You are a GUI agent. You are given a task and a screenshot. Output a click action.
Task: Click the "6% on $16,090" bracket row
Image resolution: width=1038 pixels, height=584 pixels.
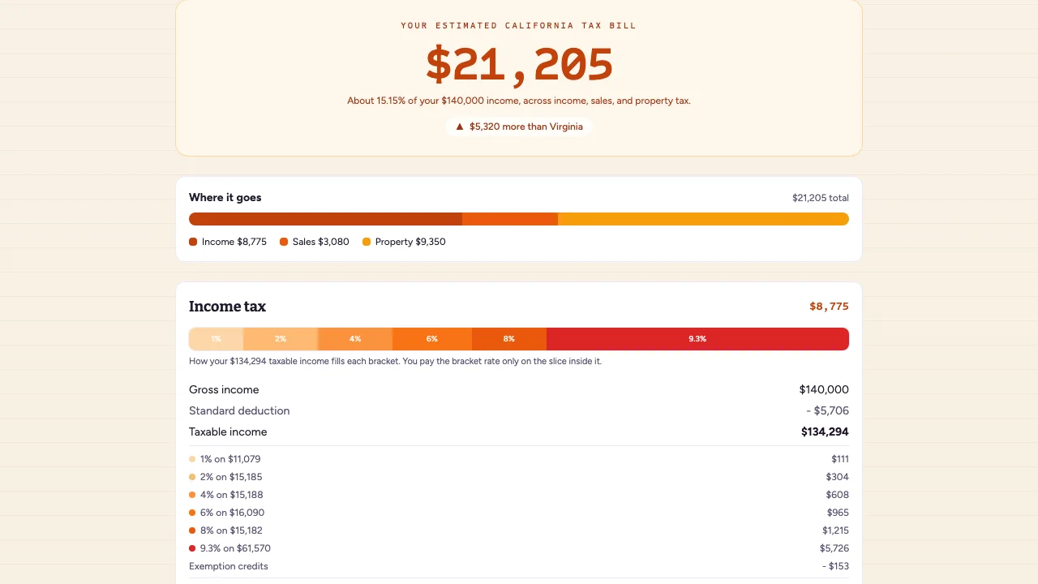519,513
